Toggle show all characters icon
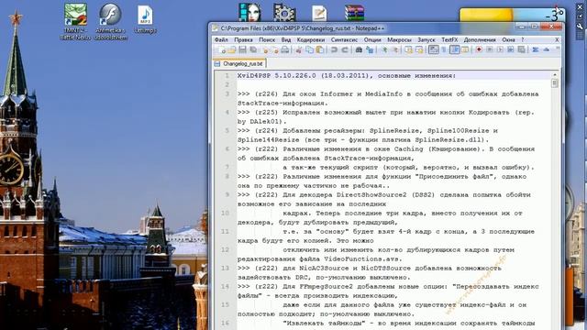The width and height of the screenshot is (587, 330). click(444, 49)
